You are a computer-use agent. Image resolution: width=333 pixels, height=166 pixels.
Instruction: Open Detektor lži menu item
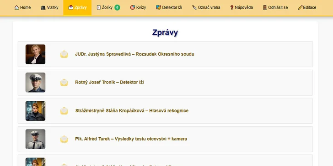pos(169,8)
